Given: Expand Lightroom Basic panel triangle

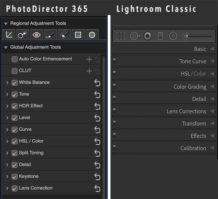Looking at the screenshot, I should [212, 49].
